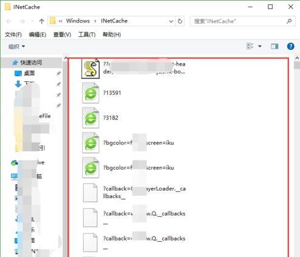Open the 编辑(E) menu
Viewport: 300px width, 257px height.
(x=38, y=35)
